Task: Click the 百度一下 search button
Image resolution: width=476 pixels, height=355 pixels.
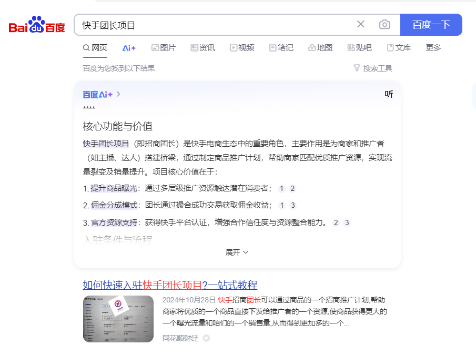Action: [431, 25]
